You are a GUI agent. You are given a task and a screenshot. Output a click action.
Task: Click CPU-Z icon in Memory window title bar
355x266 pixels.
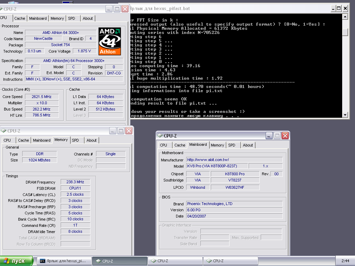click(3, 131)
